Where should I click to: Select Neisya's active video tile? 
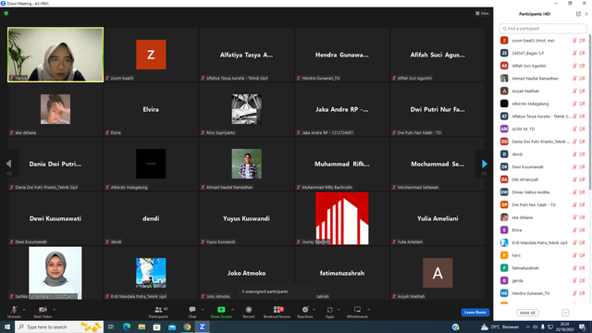(55, 55)
